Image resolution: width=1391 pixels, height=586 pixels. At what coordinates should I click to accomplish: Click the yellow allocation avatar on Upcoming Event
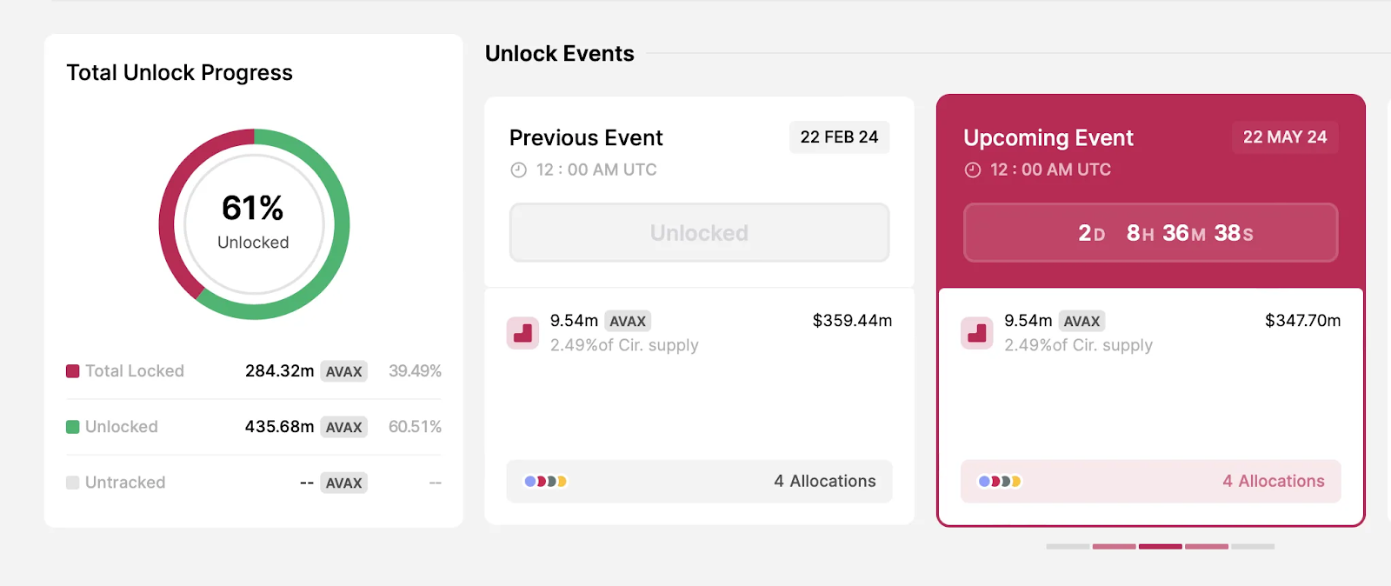coord(1015,479)
